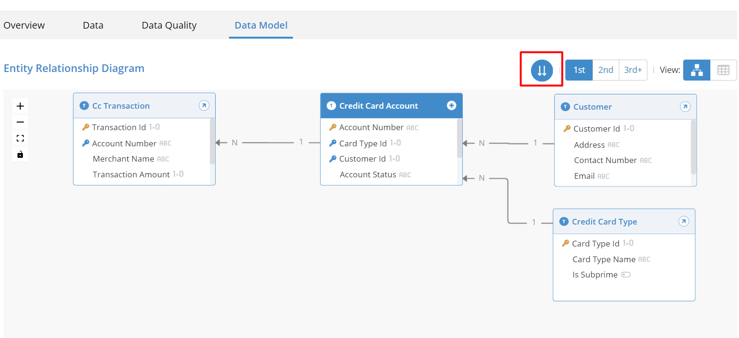Click the zoom out icon on the diagram toolbar
This screenshot has width=739, height=338.
20,122
